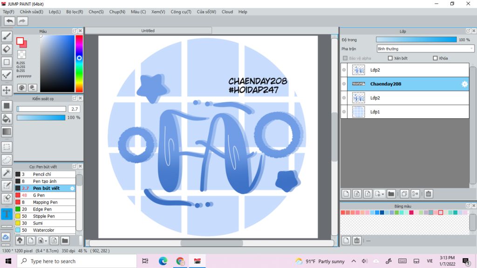Create new blank layer icon
The width and height of the screenshot is (477, 268).
346,194
